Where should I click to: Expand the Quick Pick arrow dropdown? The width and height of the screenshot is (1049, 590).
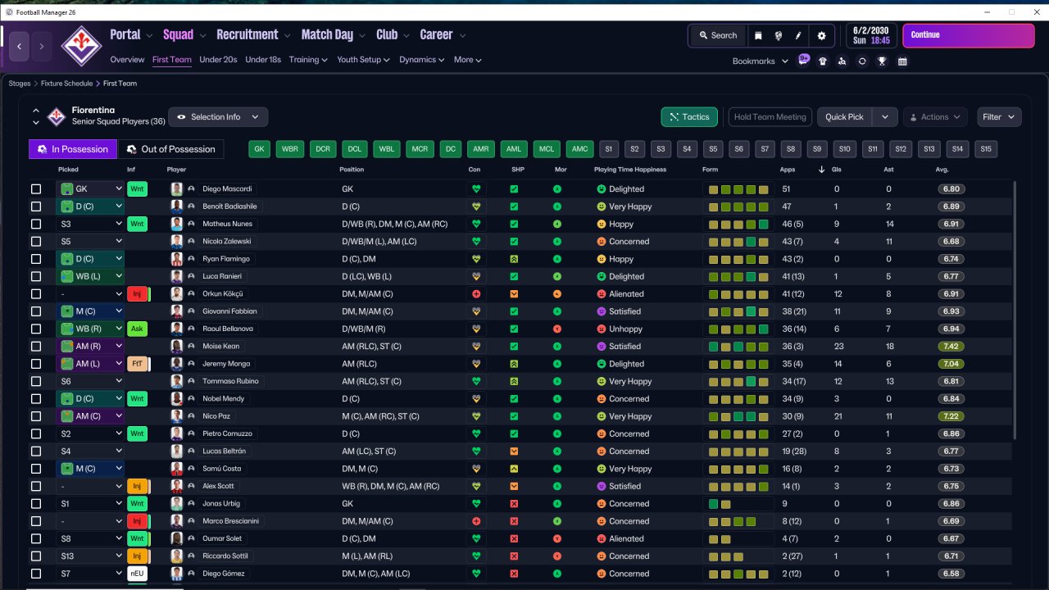(885, 117)
